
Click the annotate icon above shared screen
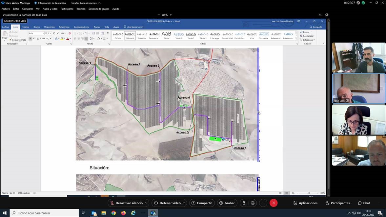point(320,15)
